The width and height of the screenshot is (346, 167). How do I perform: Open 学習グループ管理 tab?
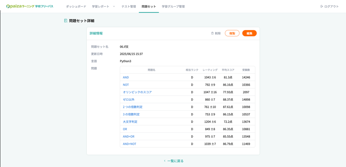173,6
